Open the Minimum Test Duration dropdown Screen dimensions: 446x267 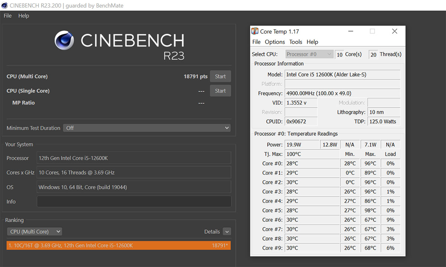[x=147, y=128]
